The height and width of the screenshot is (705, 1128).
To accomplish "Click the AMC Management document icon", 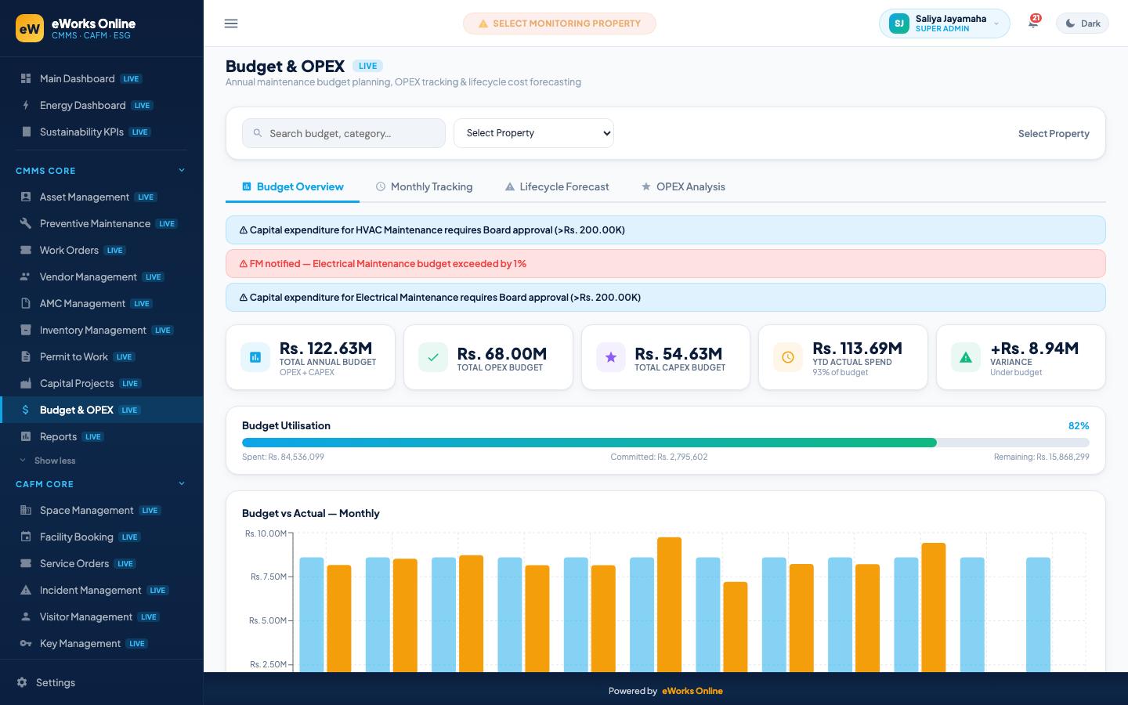I will pos(26,303).
